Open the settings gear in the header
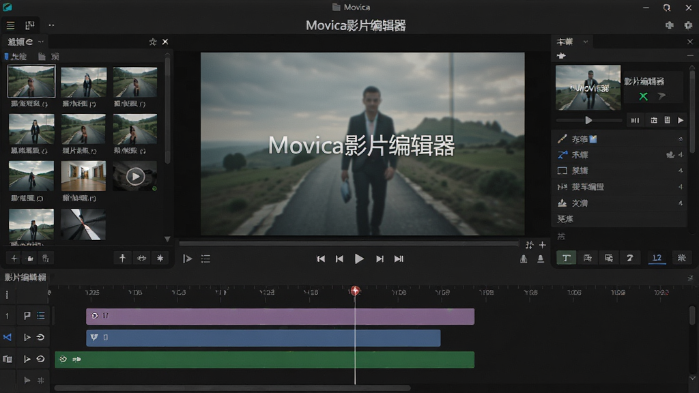The image size is (699, 393). tap(688, 25)
